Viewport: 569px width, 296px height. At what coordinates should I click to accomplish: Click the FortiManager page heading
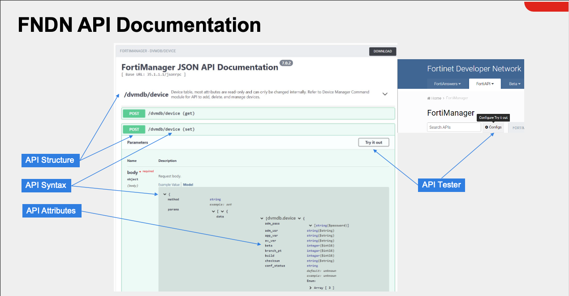(451, 113)
